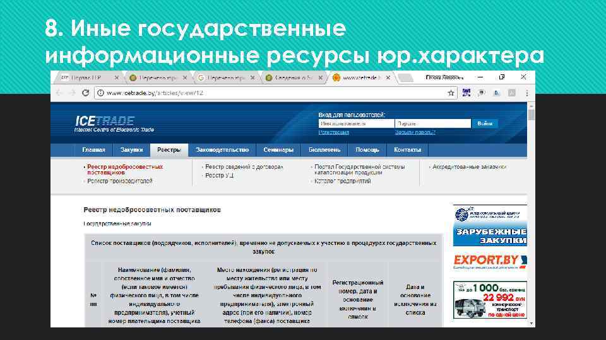Open the 'Семинары' menu item
Screen dimensions: 606x340
[x=278, y=150]
